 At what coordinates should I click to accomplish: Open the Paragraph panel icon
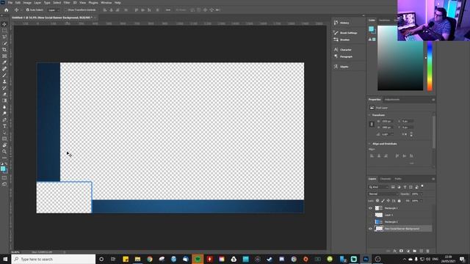point(336,56)
